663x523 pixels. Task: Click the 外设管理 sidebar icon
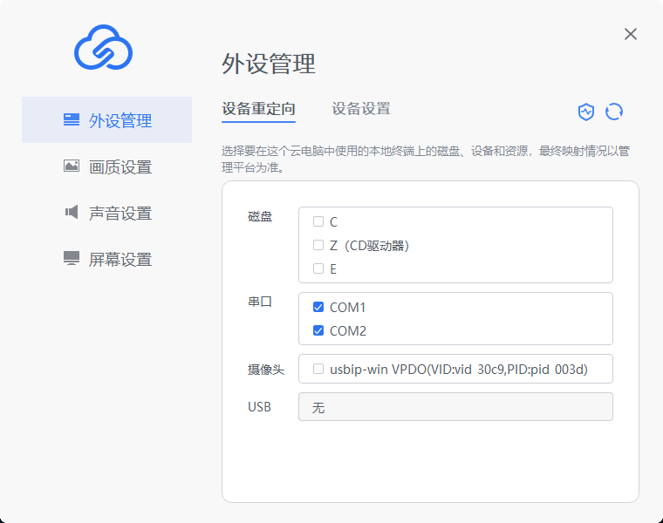(72, 120)
